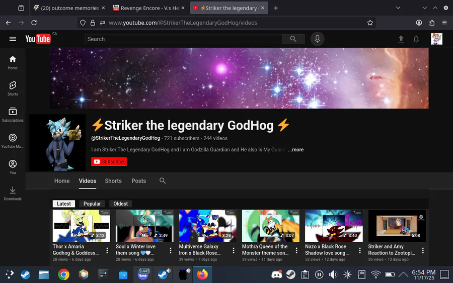Click the search magnifier button
This screenshot has width=453, height=283.
pyautogui.click(x=293, y=39)
